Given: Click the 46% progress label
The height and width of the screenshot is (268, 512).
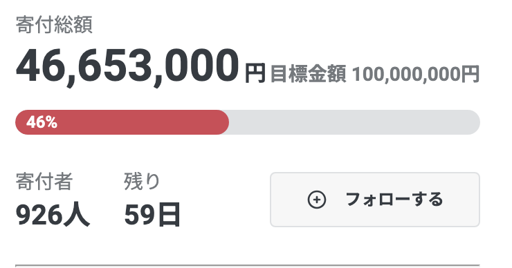Looking at the screenshot, I should (42, 122).
